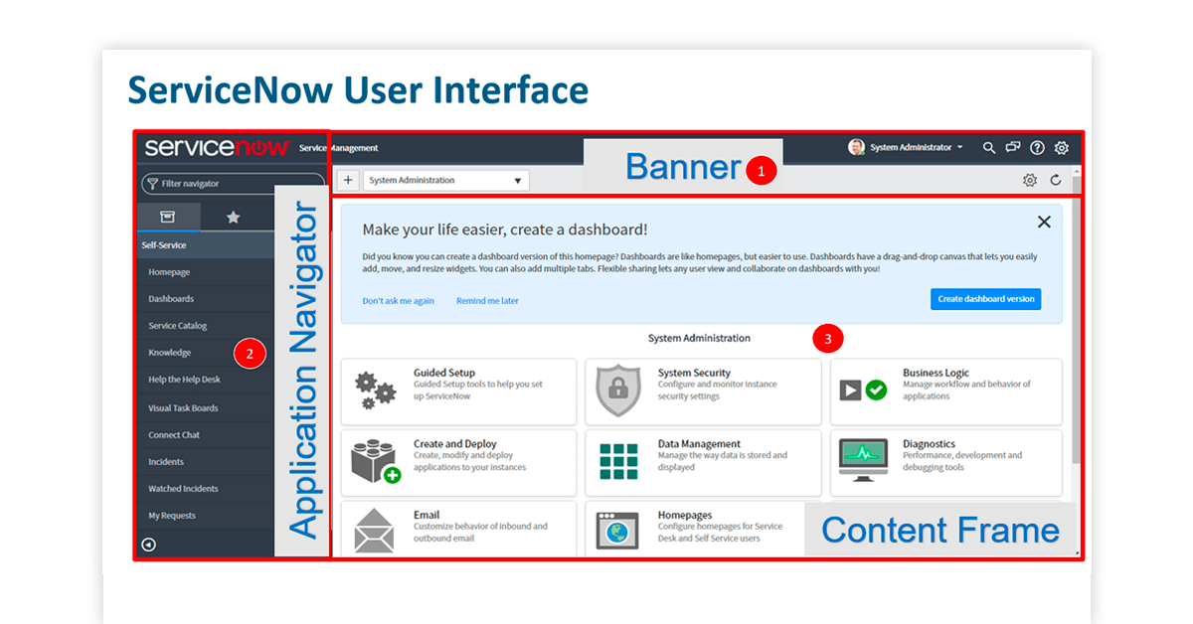
Task: Click the System Security padlock shield icon
Action: pyautogui.click(x=617, y=390)
